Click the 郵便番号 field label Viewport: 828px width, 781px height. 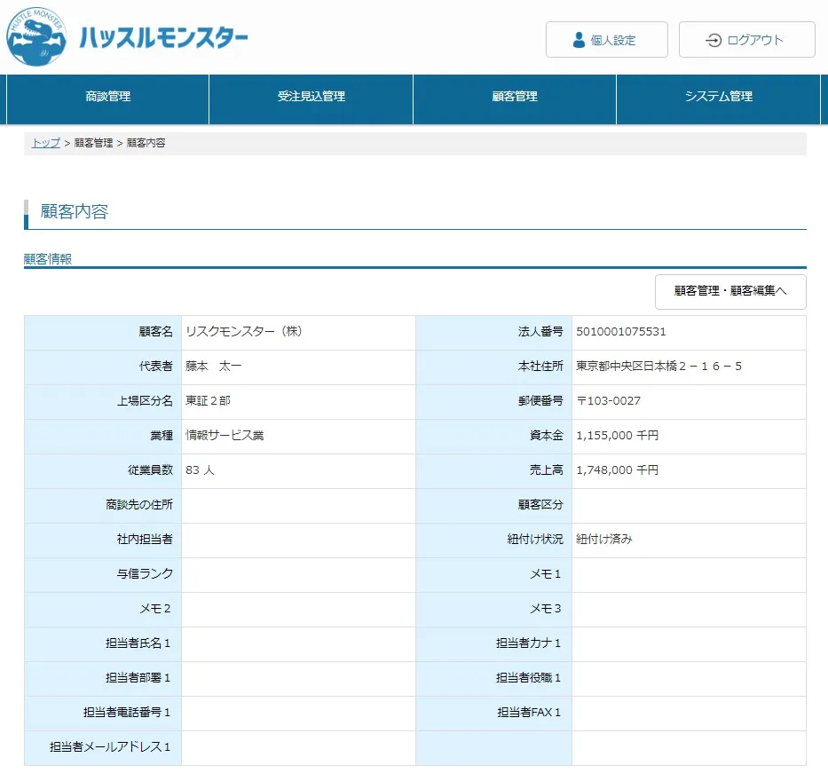tap(540, 401)
